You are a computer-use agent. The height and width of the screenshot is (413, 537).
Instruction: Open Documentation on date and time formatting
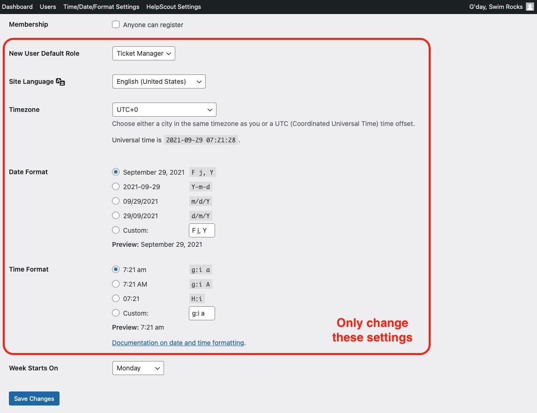pos(178,343)
